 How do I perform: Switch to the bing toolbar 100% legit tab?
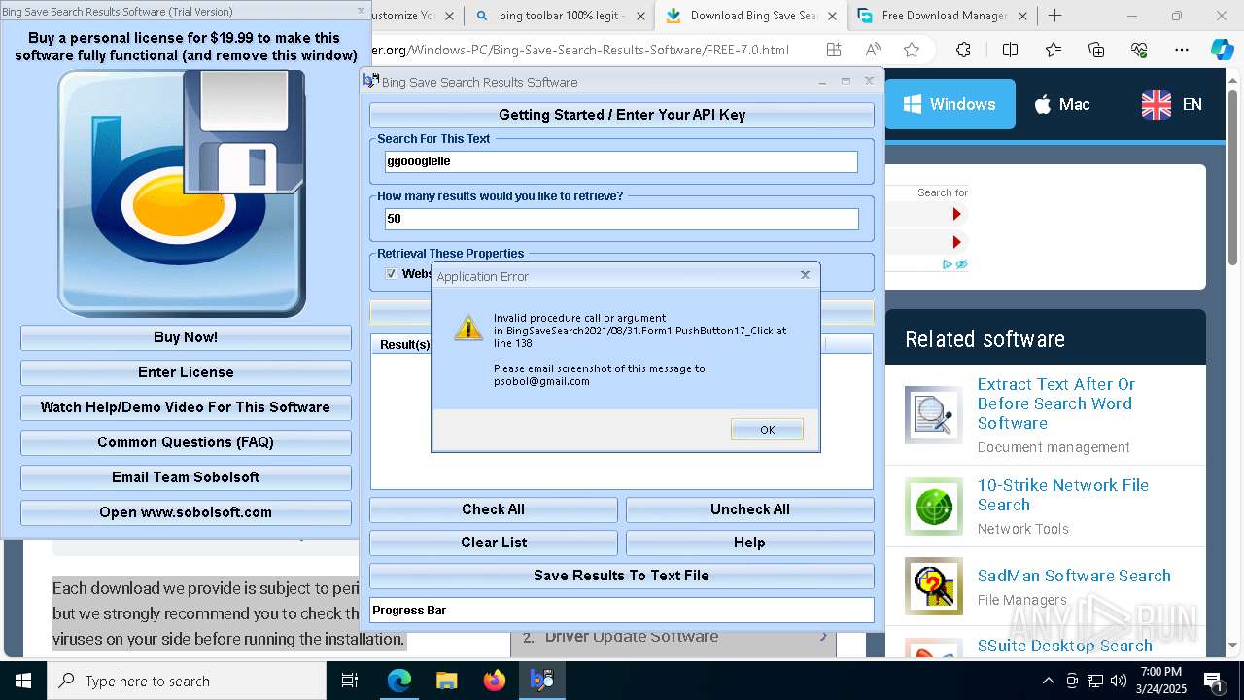560,16
